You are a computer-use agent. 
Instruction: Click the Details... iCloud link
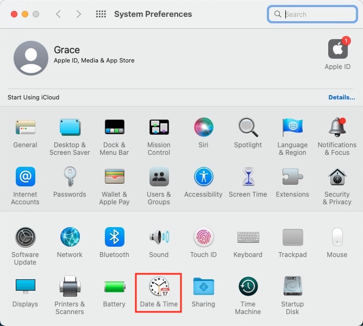point(341,98)
